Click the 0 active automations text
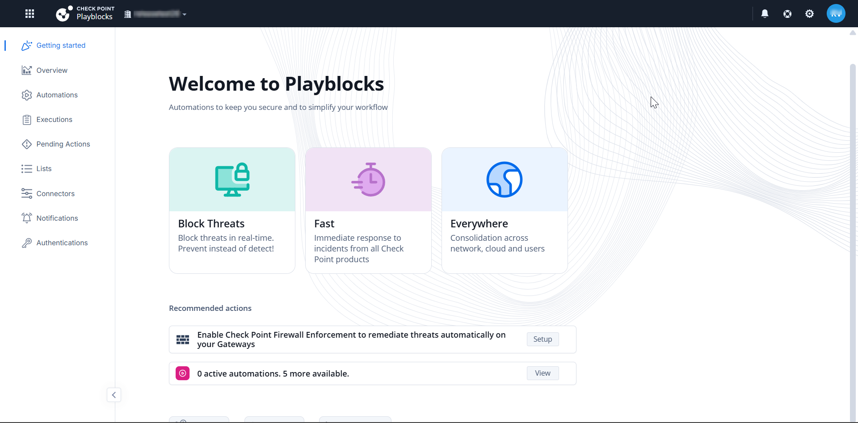Image resolution: width=858 pixels, height=423 pixels. [273, 374]
